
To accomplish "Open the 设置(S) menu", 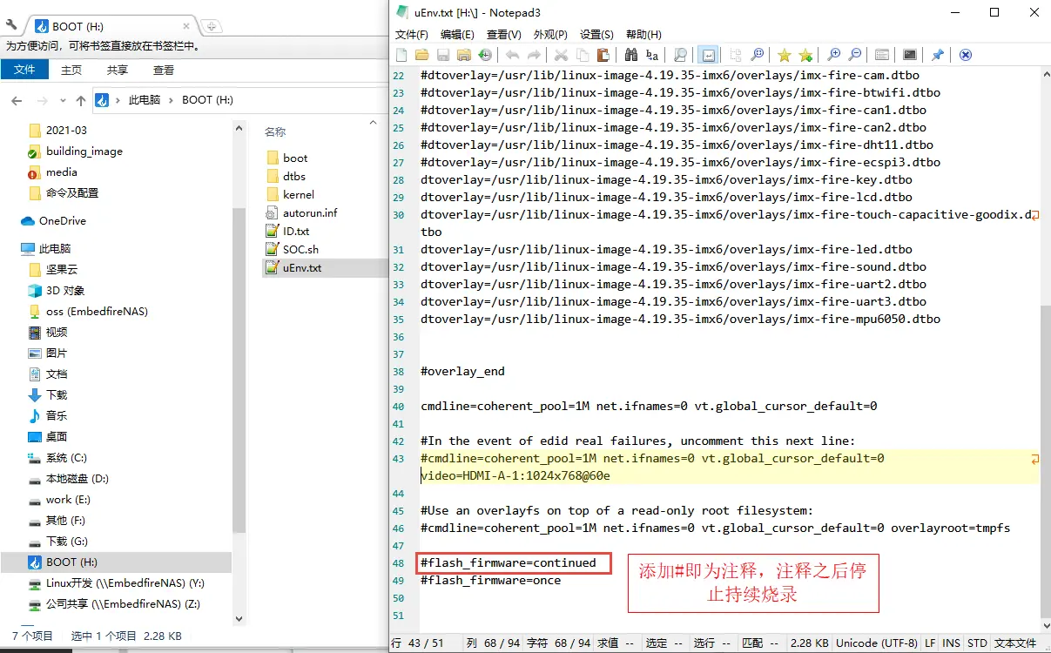I will [x=596, y=35].
